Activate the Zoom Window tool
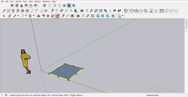 (x=96, y=11)
